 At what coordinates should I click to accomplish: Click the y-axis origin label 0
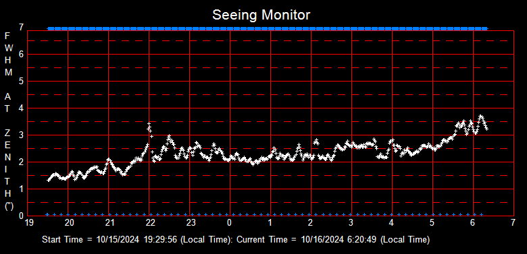point(22,216)
